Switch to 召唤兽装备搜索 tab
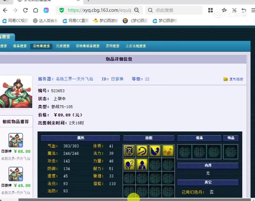This screenshot has height=201, width=255. coord(87,46)
